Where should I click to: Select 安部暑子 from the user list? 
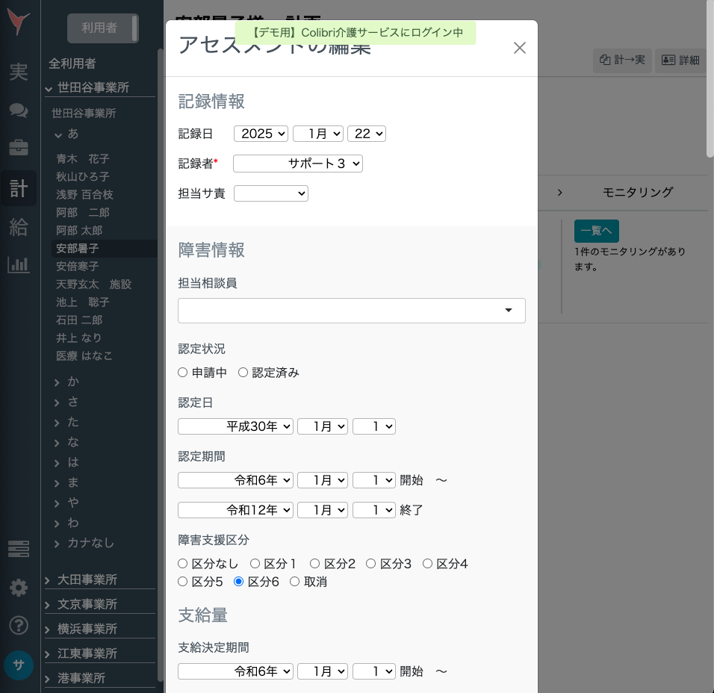[x=77, y=248]
